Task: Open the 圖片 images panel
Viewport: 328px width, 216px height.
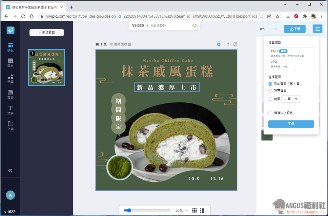Action: coord(10,63)
